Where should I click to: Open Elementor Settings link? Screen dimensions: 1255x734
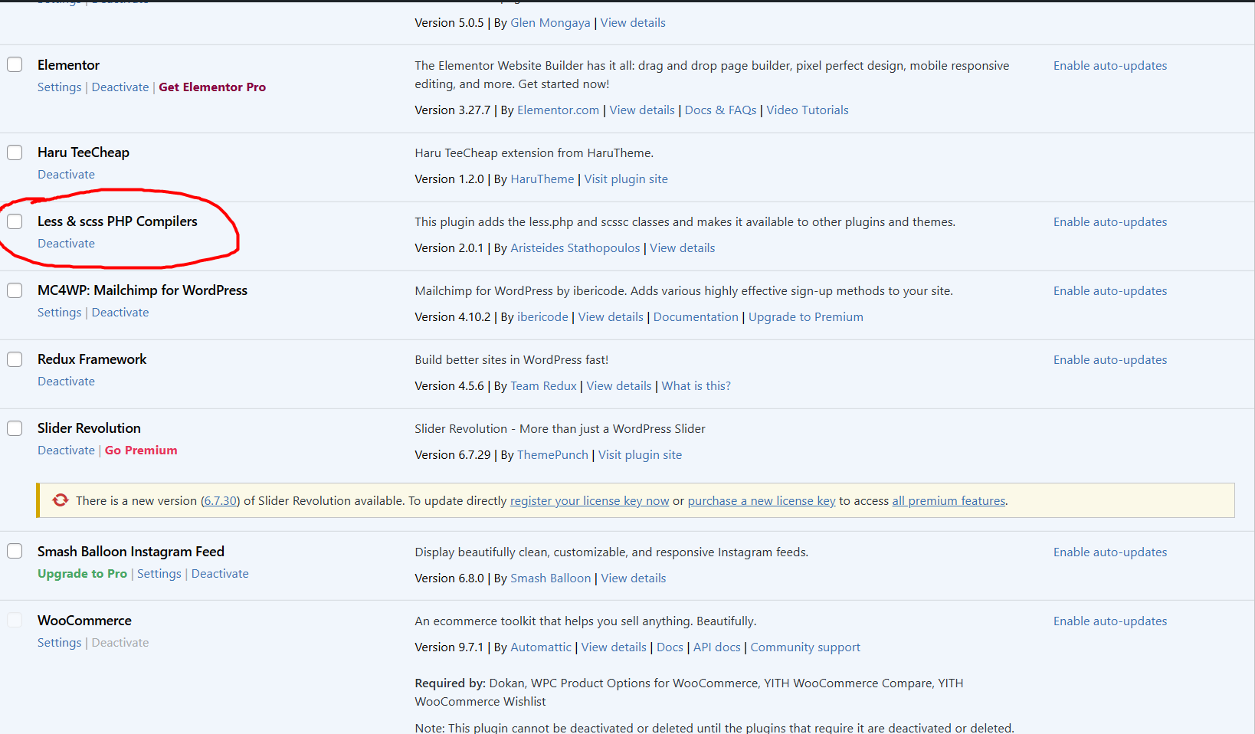coord(59,87)
